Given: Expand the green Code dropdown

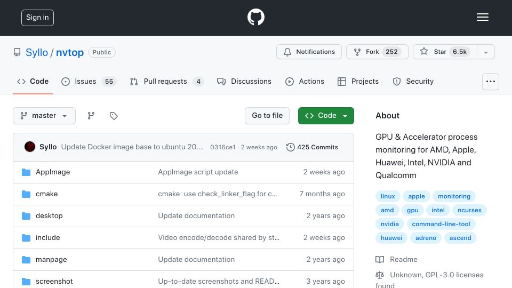Looking at the screenshot, I should [326, 116].
